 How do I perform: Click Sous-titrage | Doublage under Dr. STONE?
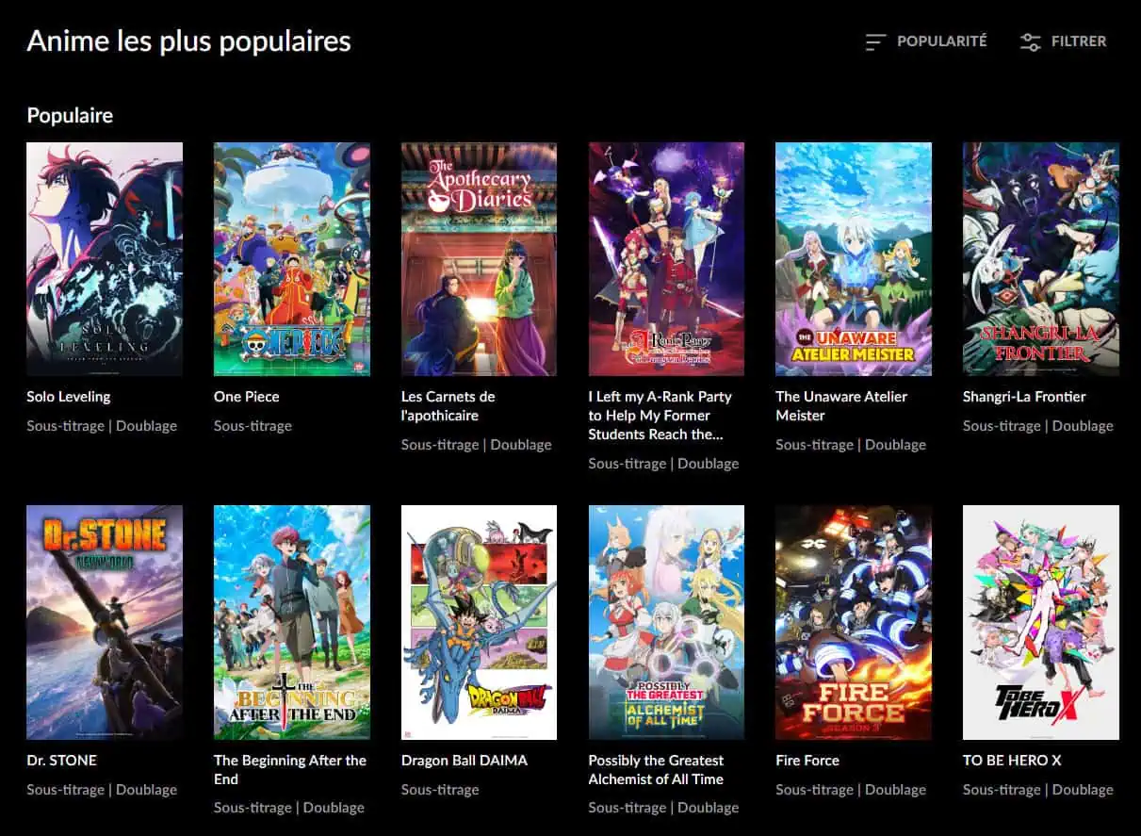click(102, 790)
